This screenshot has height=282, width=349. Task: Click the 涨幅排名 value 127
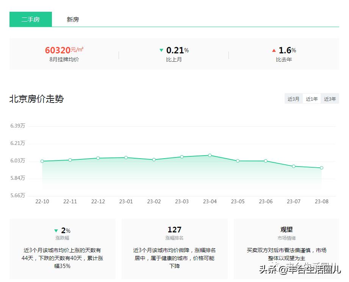tap(174, 229)
